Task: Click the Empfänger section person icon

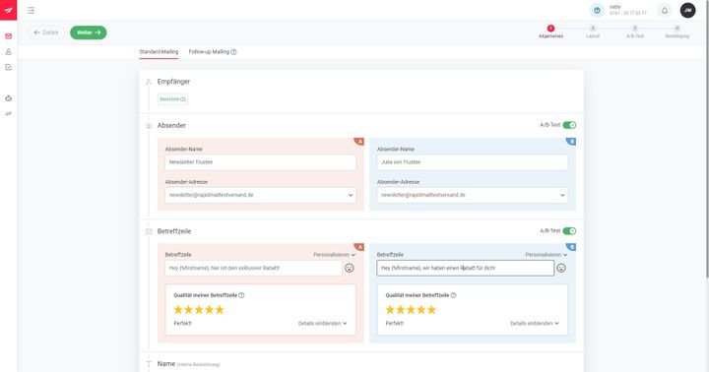Action: click(149, 82)
